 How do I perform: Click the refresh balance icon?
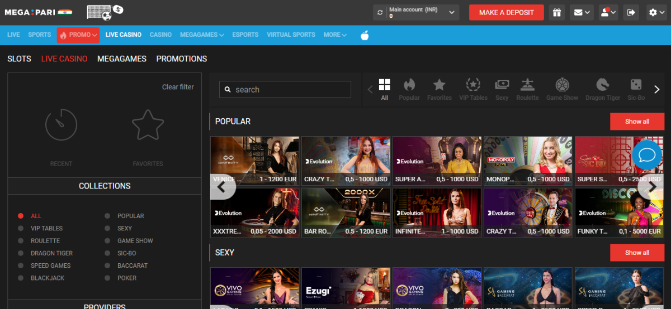(x=380, y=12)
